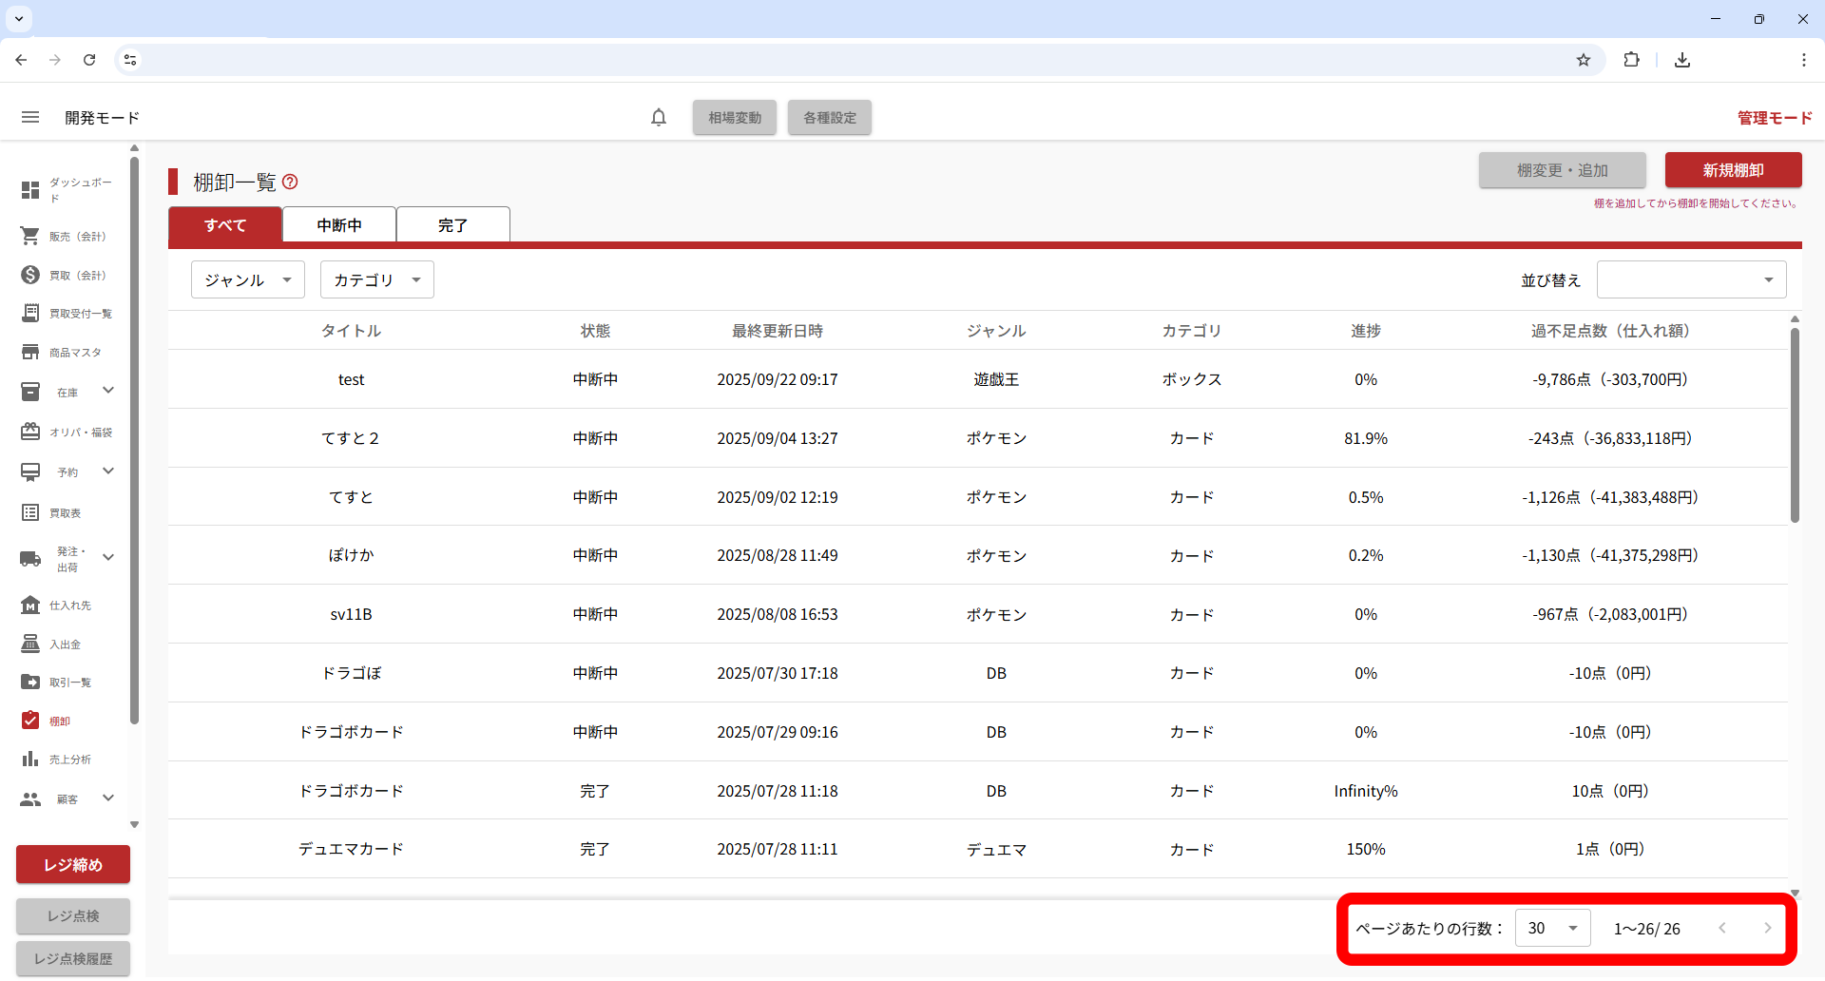This screenshot has width=1825, height=981.
Task: Open the 並び替え sort dropdown
Action: (x=1691, y=279)
